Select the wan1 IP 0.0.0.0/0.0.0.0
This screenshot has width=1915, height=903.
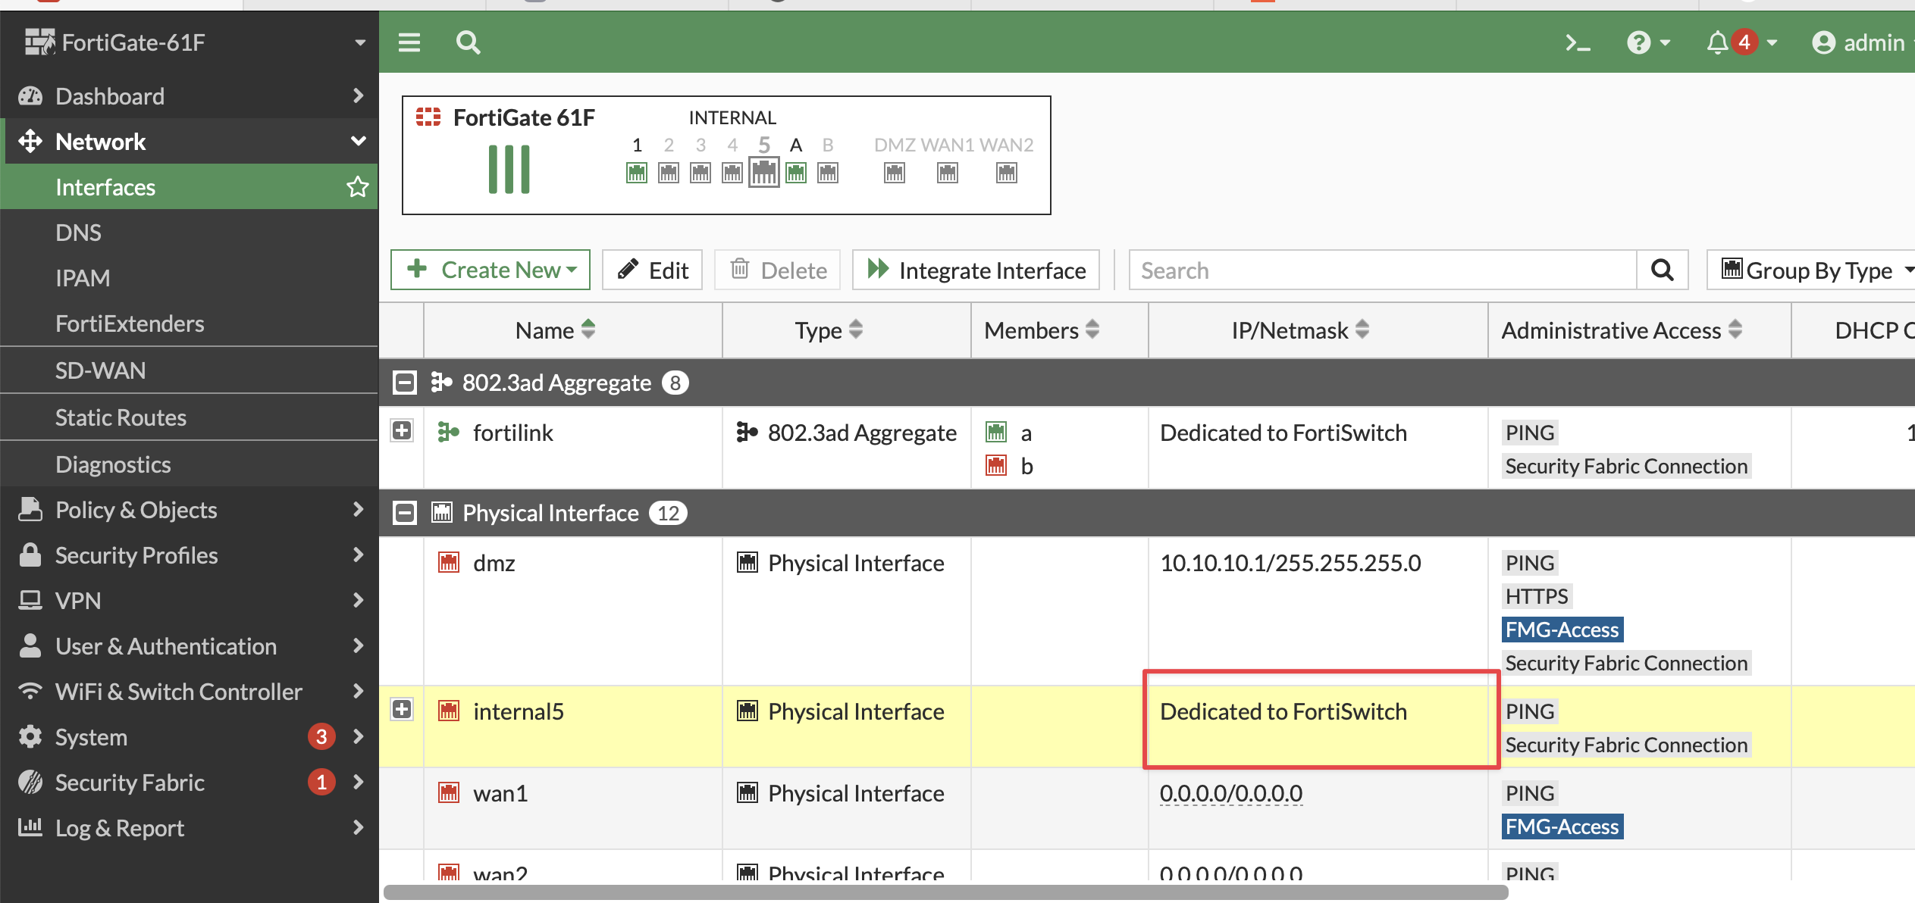(1231, 793)
